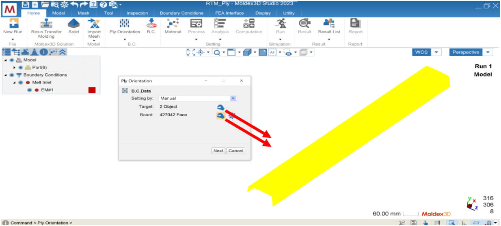This screenshot has width=501, height=226.
Task: Click the question mark help icon
Action: click(103, 4)
